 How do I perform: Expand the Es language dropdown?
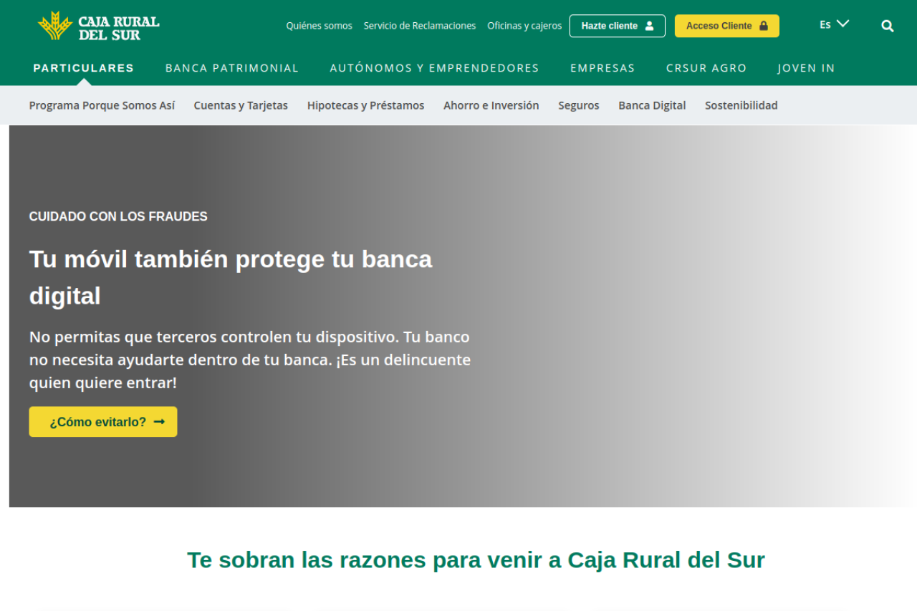pyautogui.click(x=834, y=24)
